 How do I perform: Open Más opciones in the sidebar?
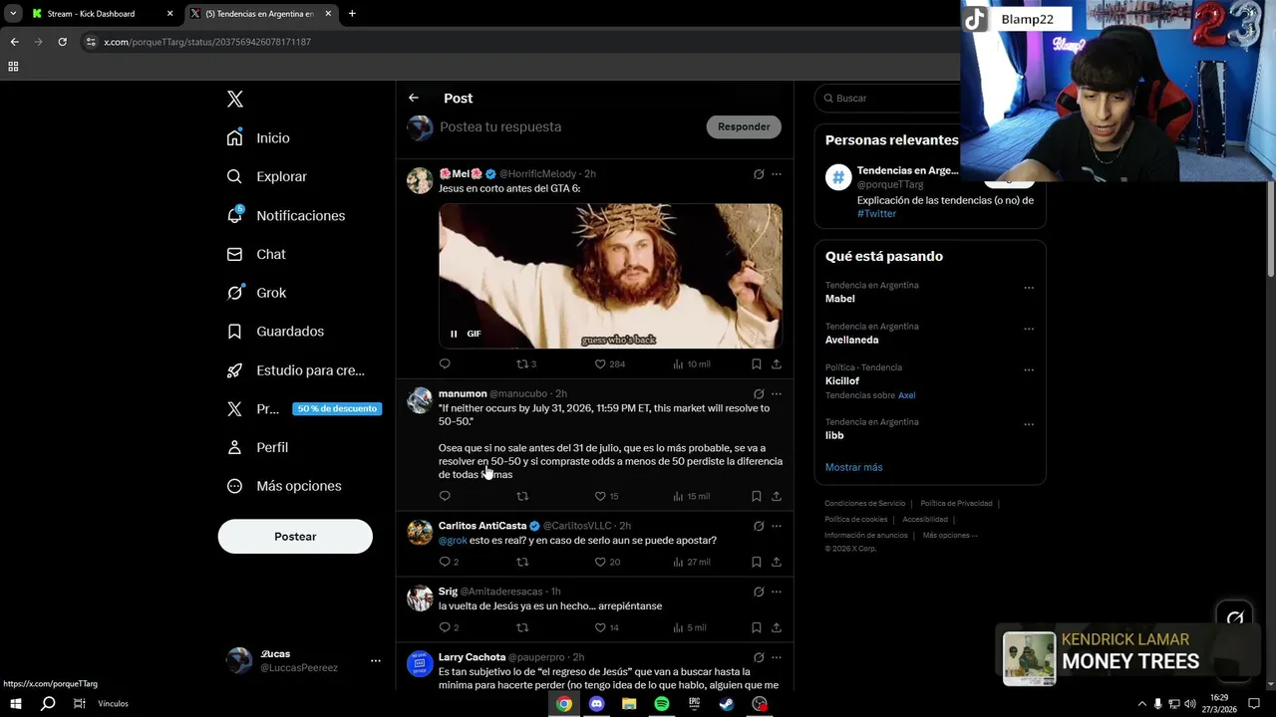[x=284, y=486]
